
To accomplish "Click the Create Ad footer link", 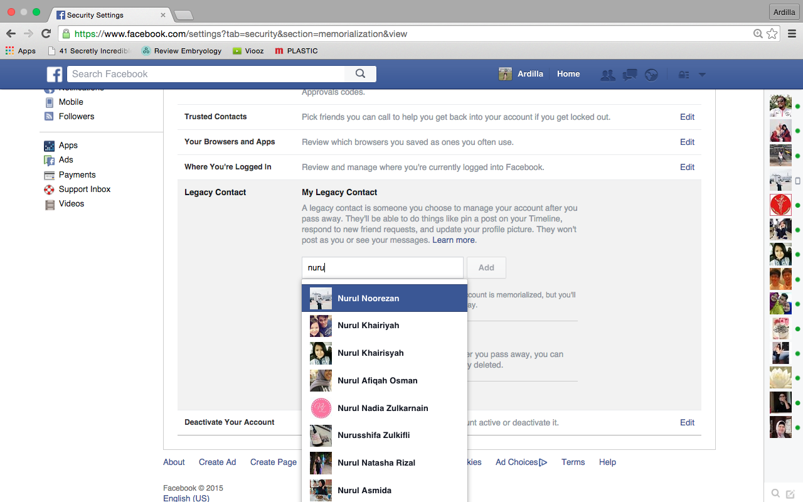I will click(218, 462).
